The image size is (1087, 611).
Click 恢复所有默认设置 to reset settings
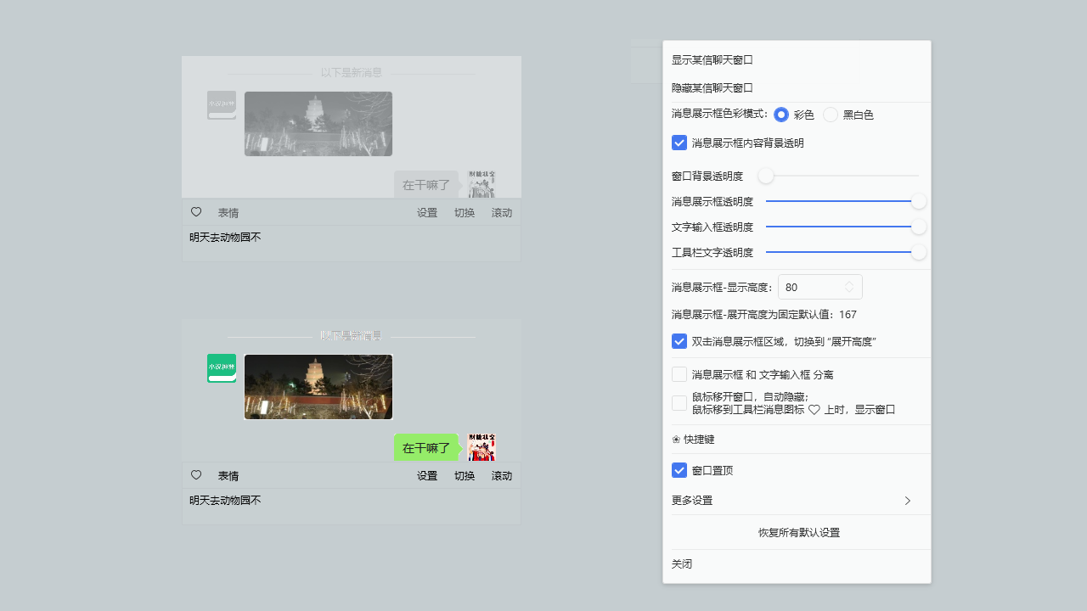point(798,532)
